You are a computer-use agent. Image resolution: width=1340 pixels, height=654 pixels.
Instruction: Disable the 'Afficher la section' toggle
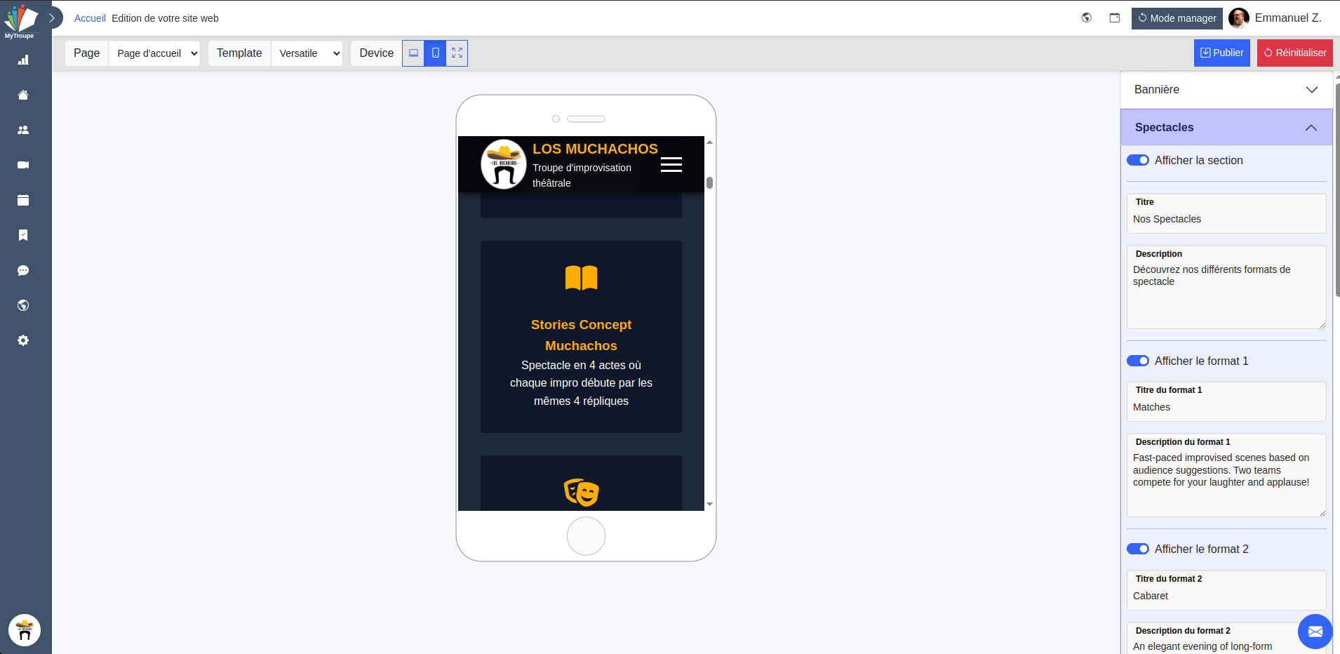click(1139, 160)
